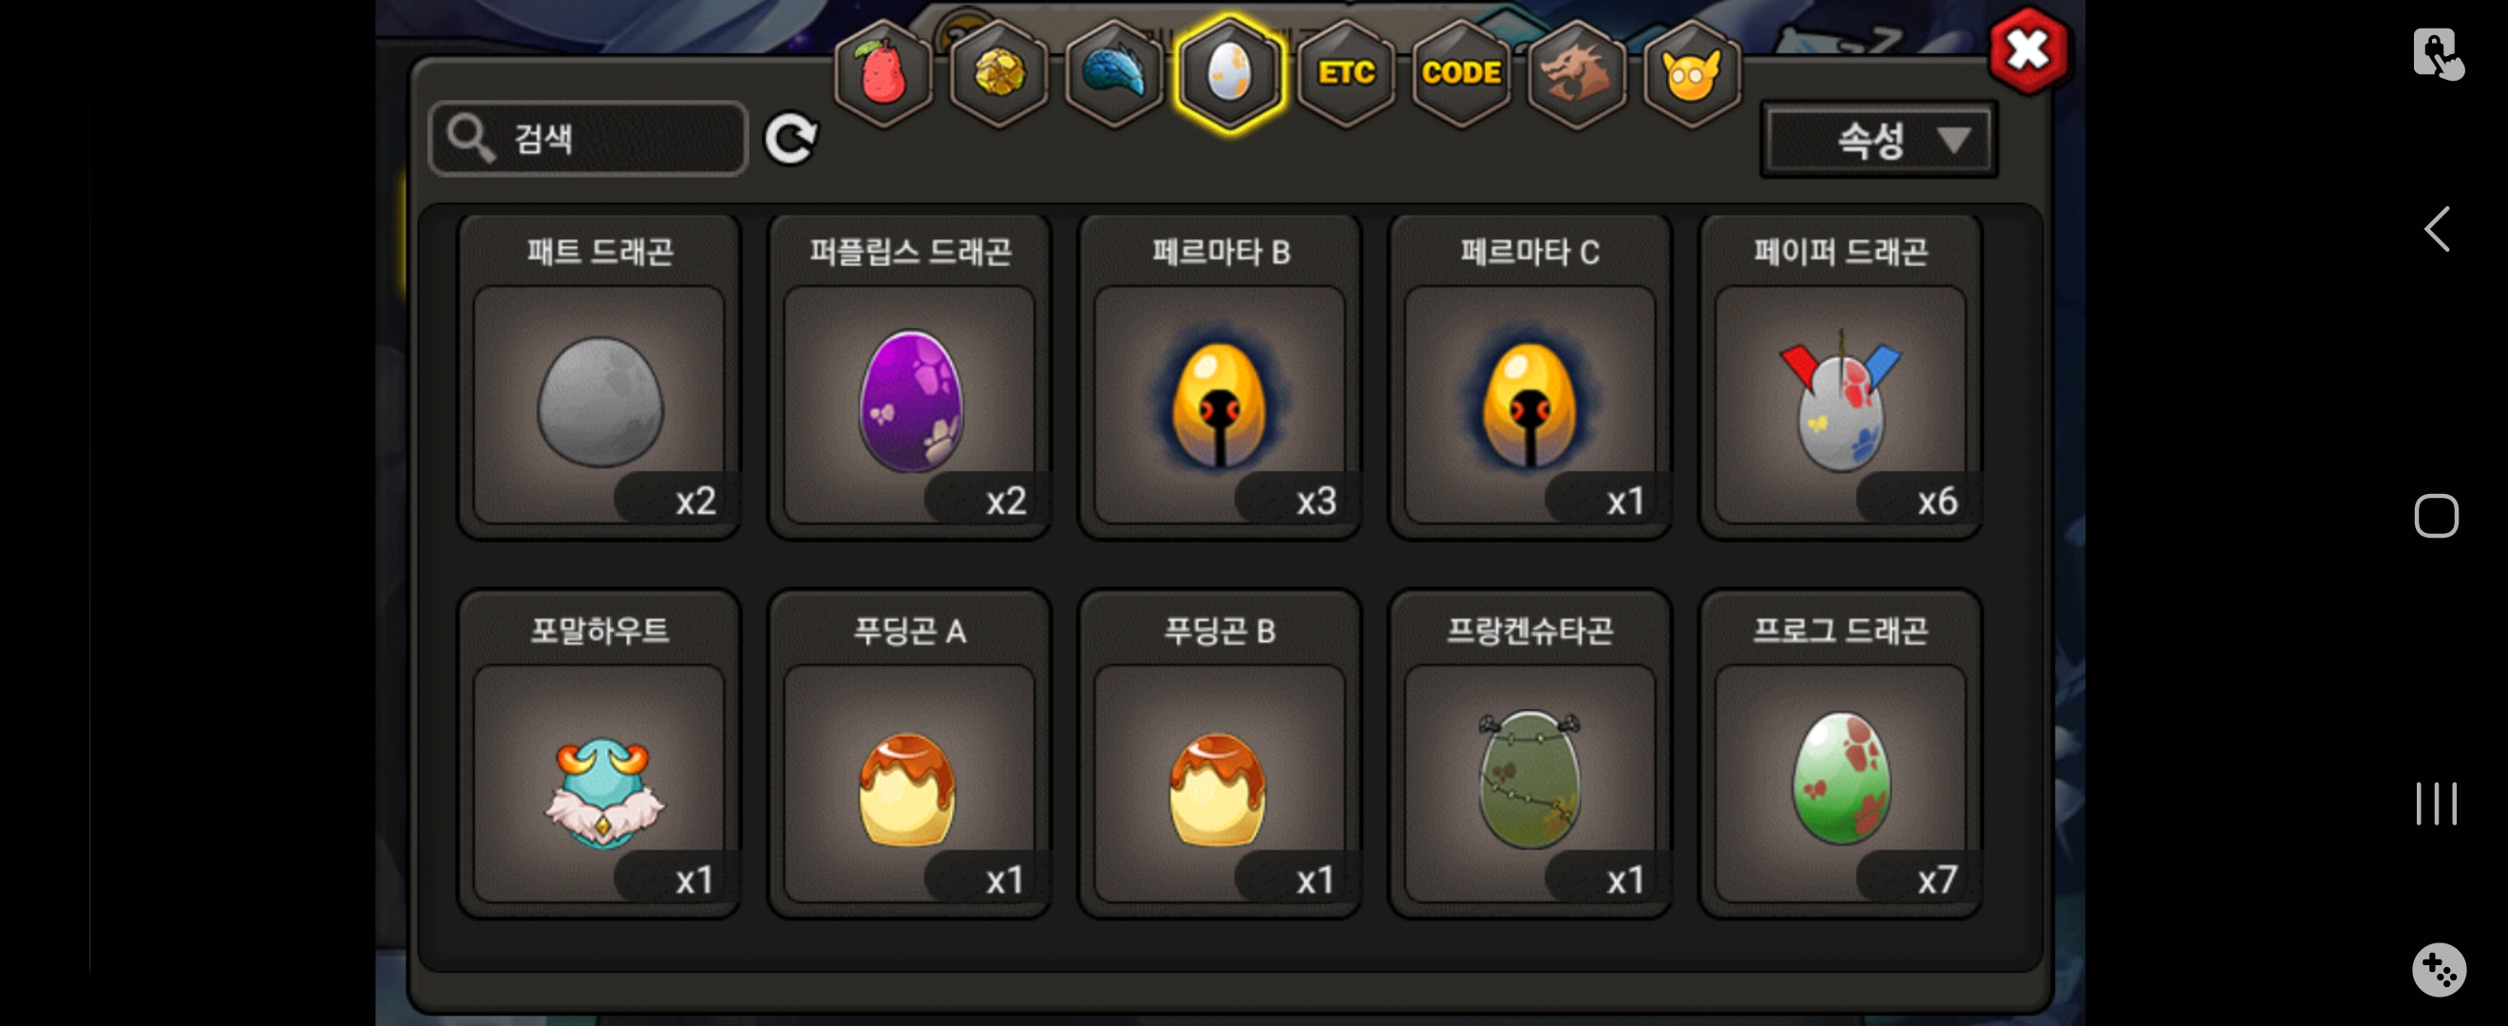2508x1026 pixels.
Task: Tap the Android back navigation arrow
Action: (2436, 230)
